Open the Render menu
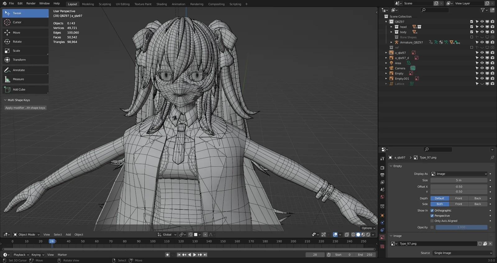Viewport: 497px width, 263px height. (31, 3)
